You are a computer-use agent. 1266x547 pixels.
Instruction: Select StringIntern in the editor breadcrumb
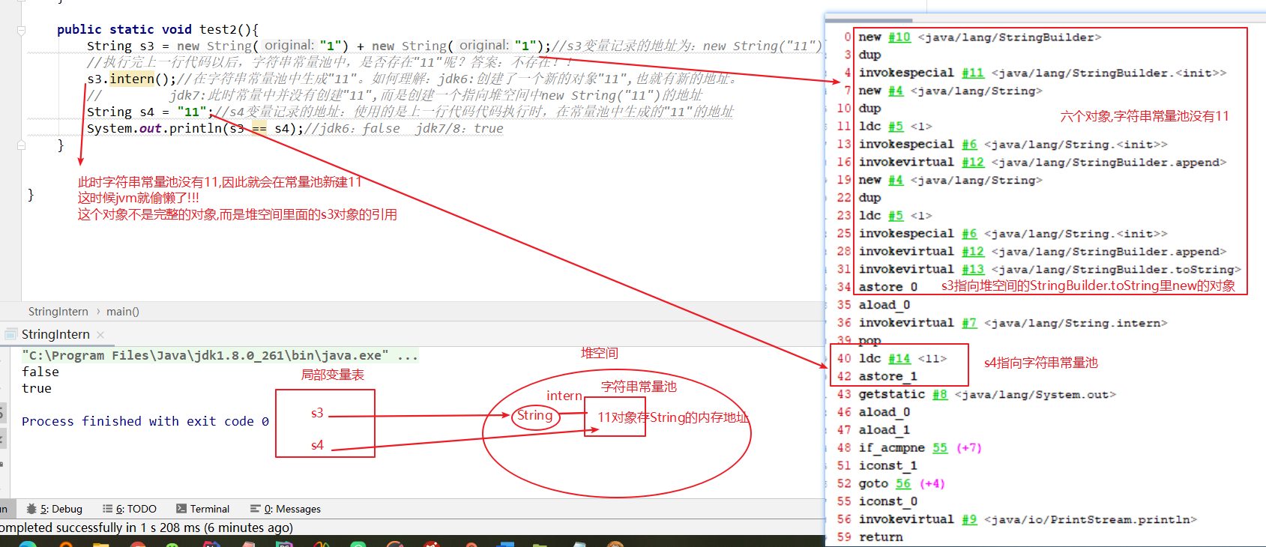[x=58, y=312]
